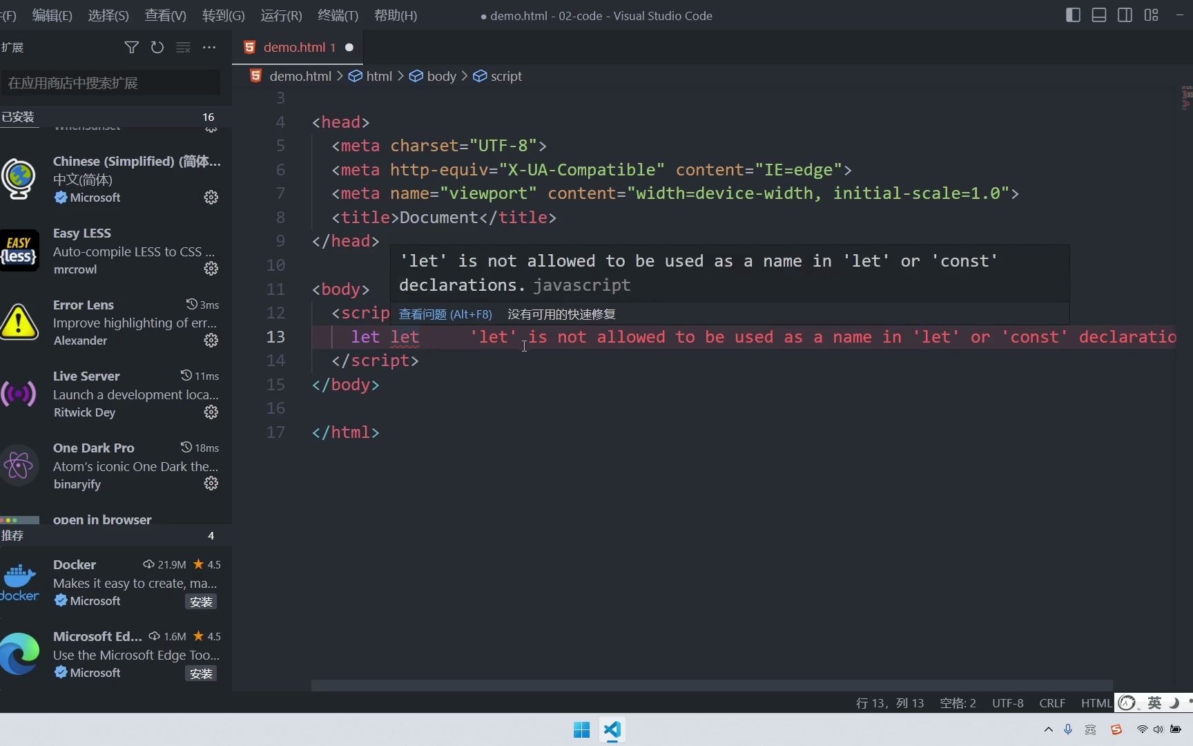
Task: Change end of line sequence CRLF
Action: click(1052, 703)
